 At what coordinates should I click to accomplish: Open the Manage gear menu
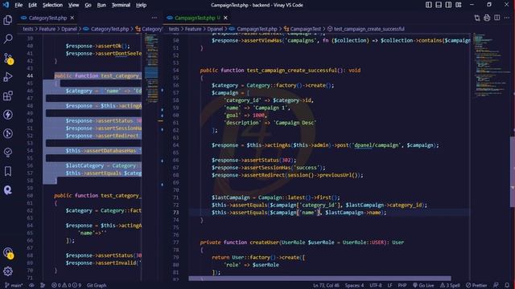click(8, 271)
